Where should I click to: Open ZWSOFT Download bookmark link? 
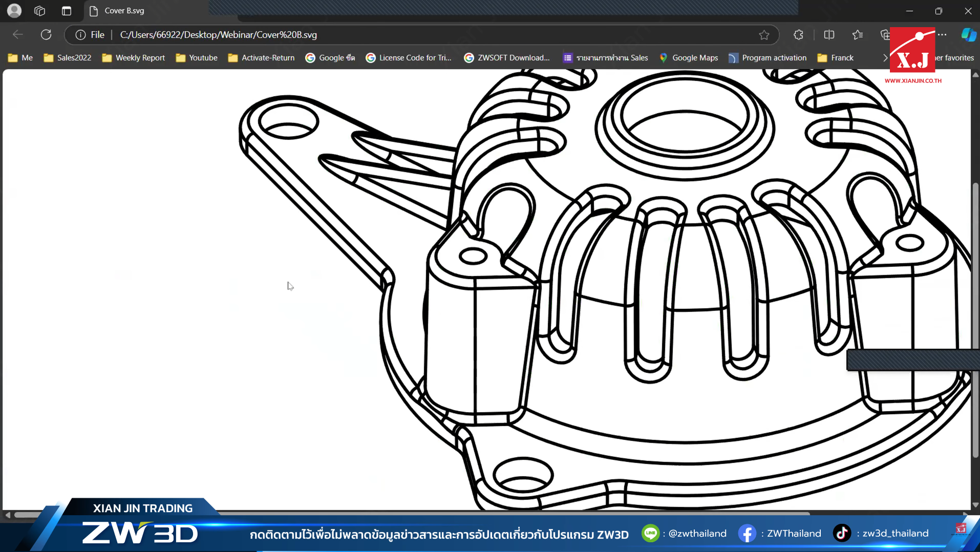(x=507, y=58)
